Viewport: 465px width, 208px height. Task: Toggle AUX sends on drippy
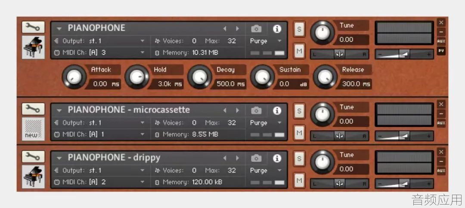pyautogui.click(x=441, y=171)
